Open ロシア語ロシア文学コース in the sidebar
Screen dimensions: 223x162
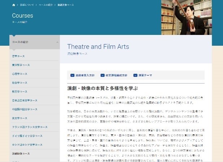click(27, 145)
